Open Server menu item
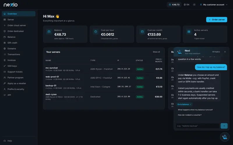This screenshot has width=233, height=145. [x=19, y=19]
